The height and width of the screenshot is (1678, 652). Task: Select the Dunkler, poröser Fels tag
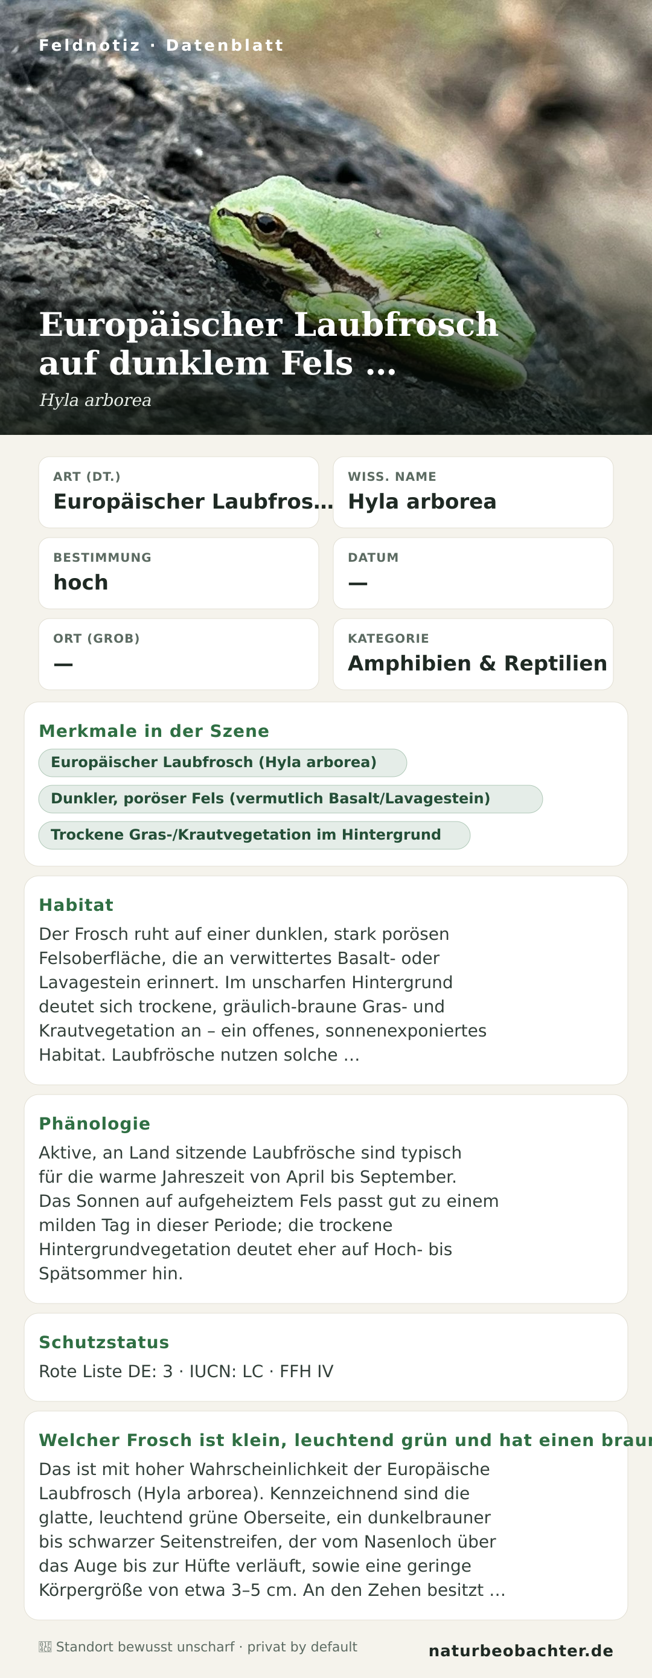(x=290, y=799)
